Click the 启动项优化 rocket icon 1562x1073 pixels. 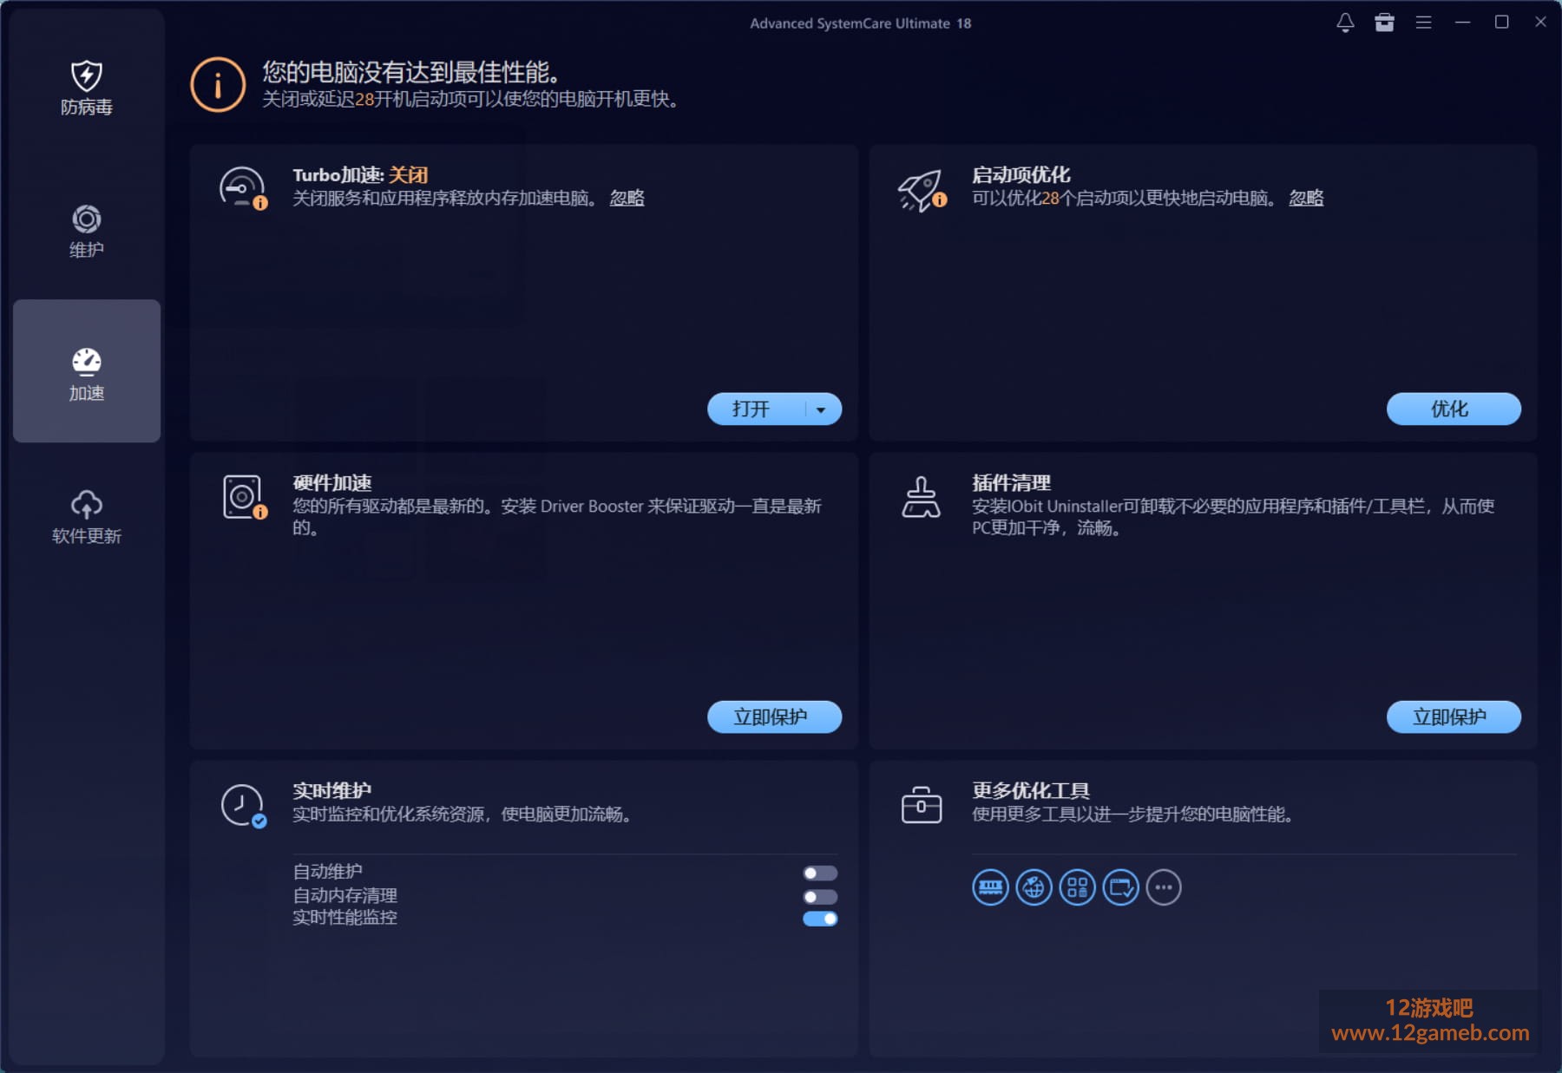tap(922, 190)
